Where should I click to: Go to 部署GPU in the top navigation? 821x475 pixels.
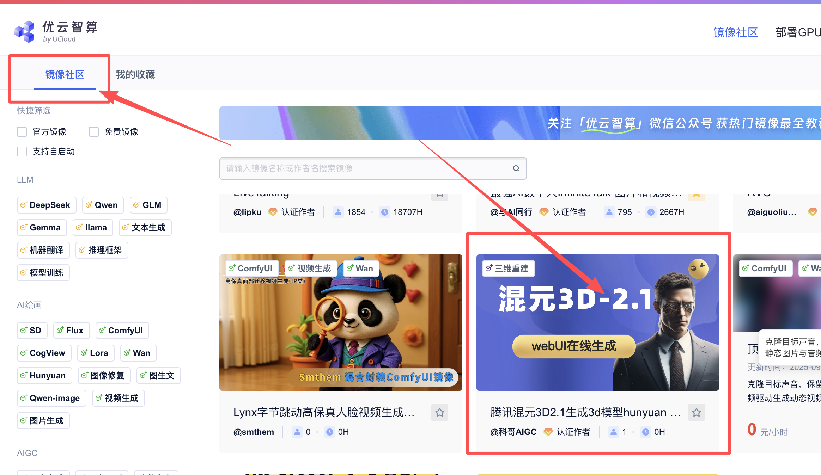[798, 32]
